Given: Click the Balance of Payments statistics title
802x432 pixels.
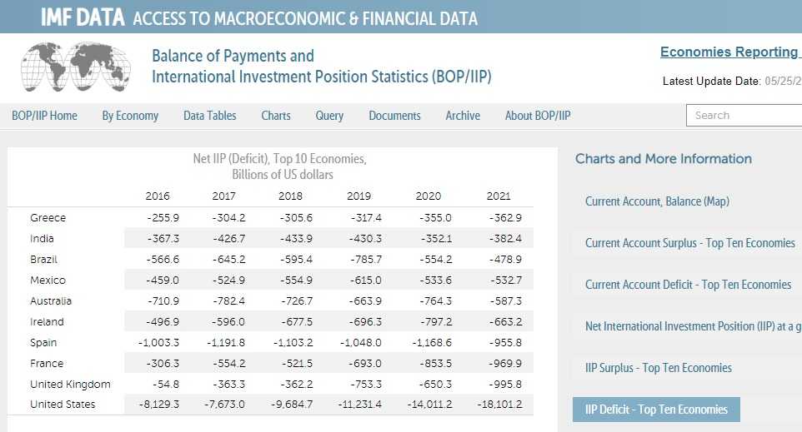Looking at the screenshot, I should 321,67.
